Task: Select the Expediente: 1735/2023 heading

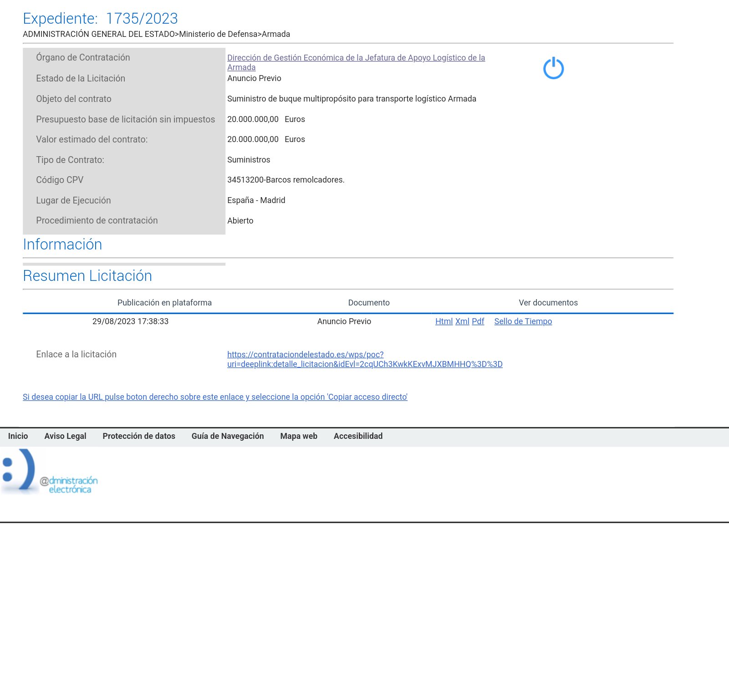Action: coord(100,19)
